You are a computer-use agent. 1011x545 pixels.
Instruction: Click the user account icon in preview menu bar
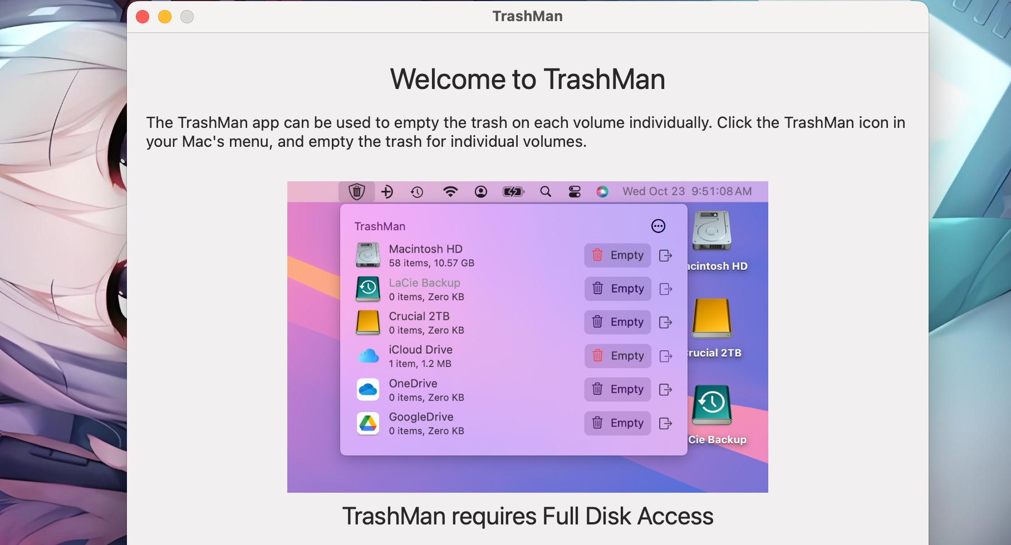point(481,192)
